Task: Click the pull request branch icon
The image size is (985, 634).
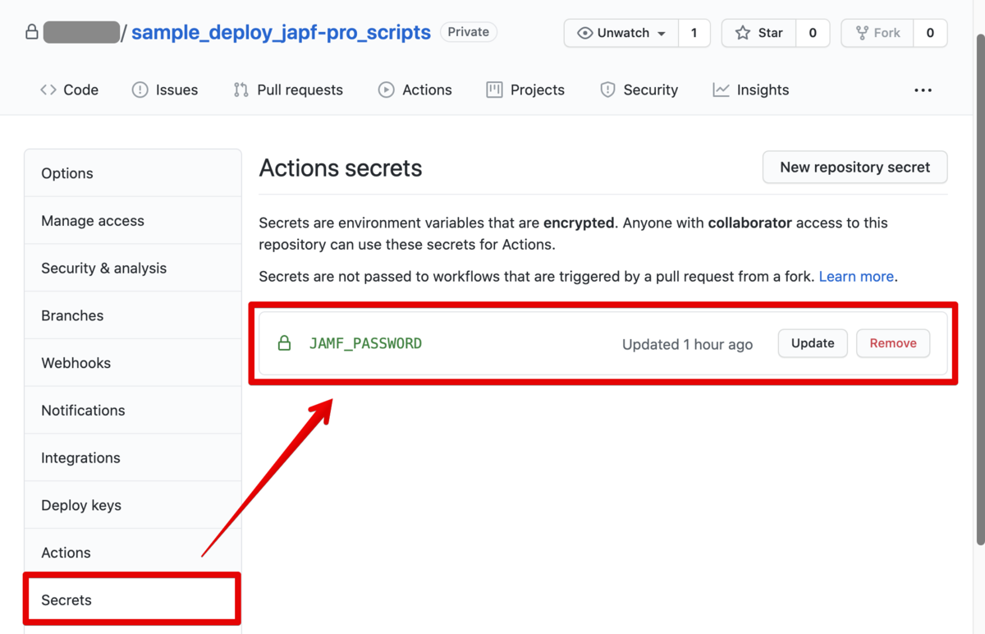Action: click(x=241, y=90)
